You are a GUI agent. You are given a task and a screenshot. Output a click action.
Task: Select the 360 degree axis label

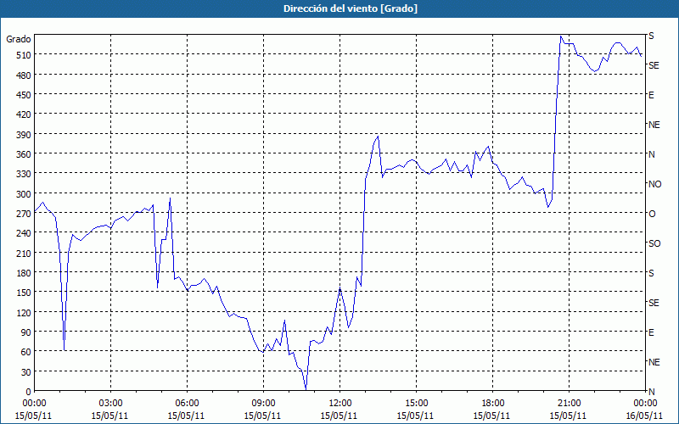click(x=25, y=154)
